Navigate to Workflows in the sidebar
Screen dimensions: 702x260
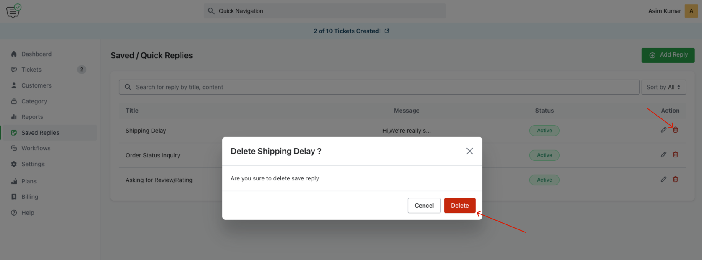pyautogui.click(x=36, y=148)
